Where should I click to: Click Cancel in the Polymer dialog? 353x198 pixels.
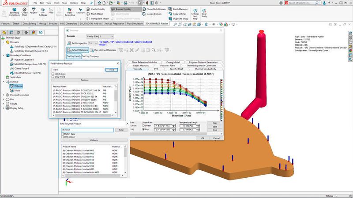click(216, 138)
